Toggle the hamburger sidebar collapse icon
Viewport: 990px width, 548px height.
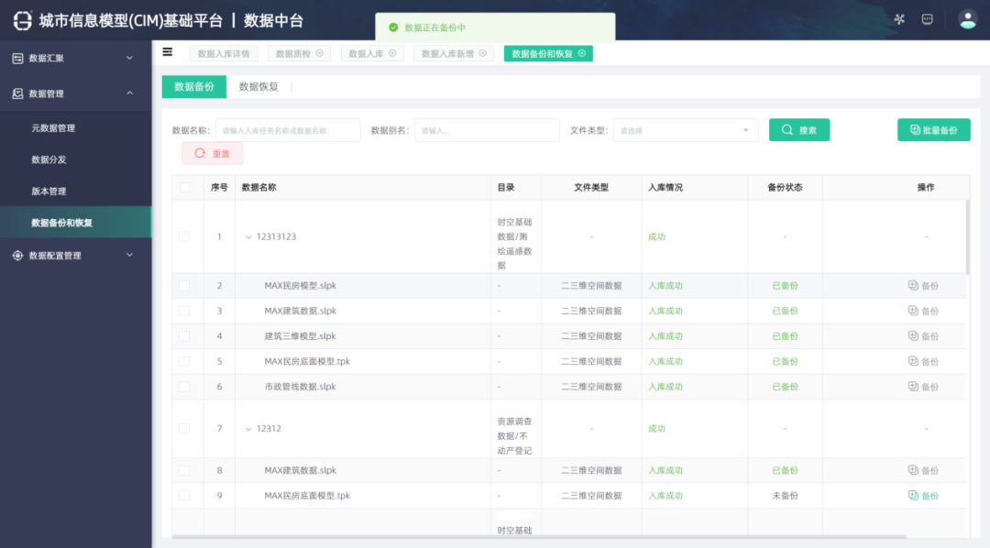pyautogui.click(x=168, y=52)
